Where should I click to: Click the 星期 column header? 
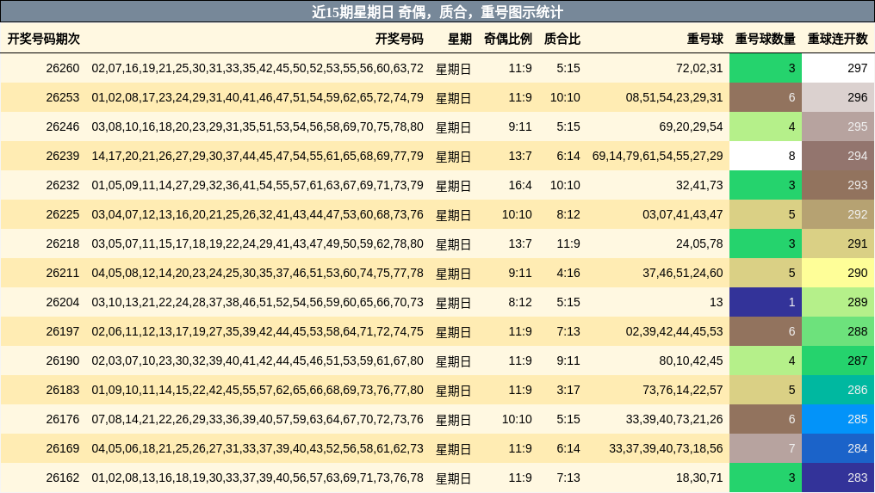coord(460,39)
